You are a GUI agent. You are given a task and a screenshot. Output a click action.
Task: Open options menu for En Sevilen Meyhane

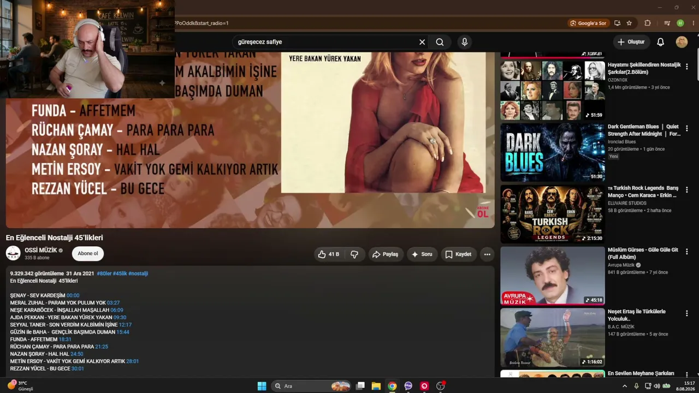click(x=687, y=375)
